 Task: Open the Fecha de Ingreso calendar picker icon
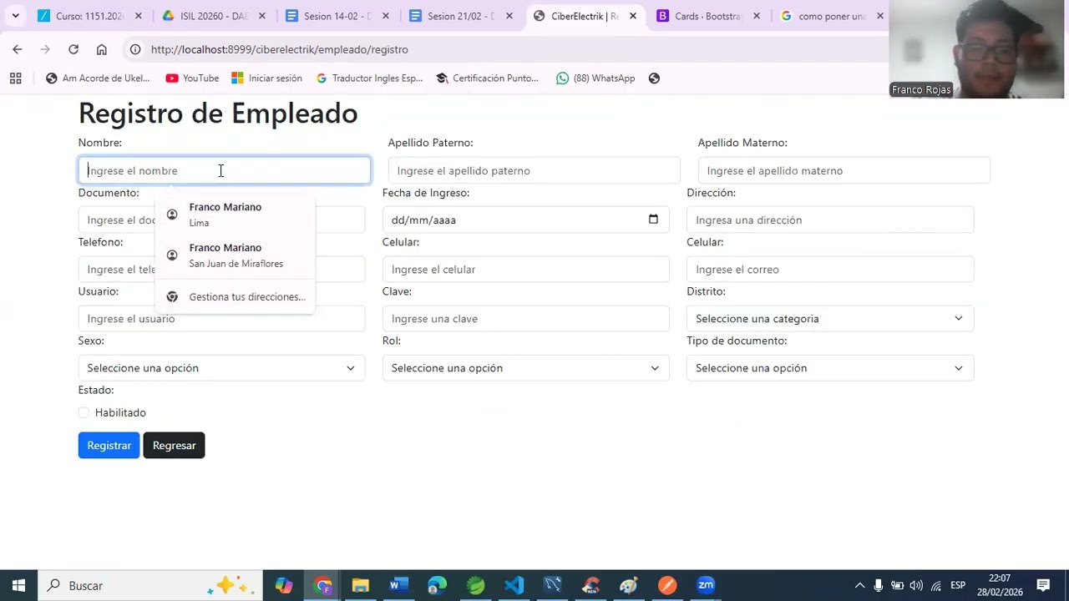pyautogui.click(x=653, y=220)
